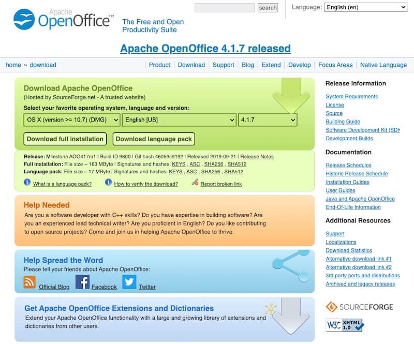414x344 pixels.
Task: Open the Full installation ASC link
Action: [195, 164]
